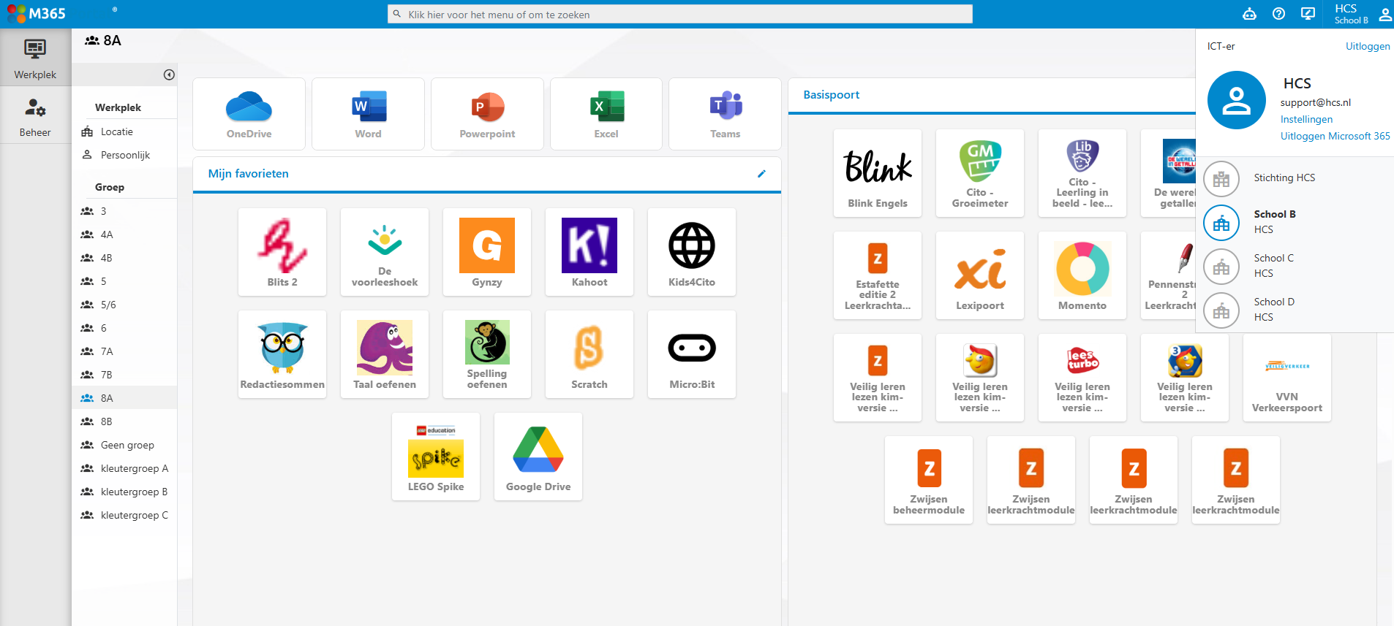The width and height of the screenshot is (1394, 626).
Task: Click the M365 logo
Action: coord(36,14)
